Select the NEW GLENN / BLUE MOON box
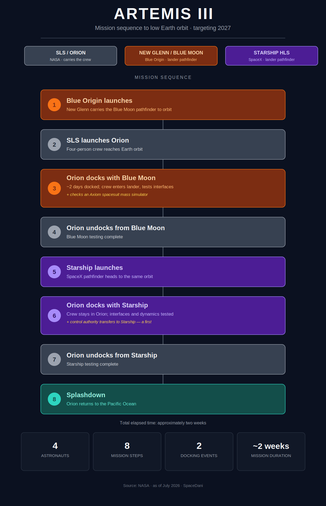The height and width of the screenshot is (506, 326). click(171, 56)
